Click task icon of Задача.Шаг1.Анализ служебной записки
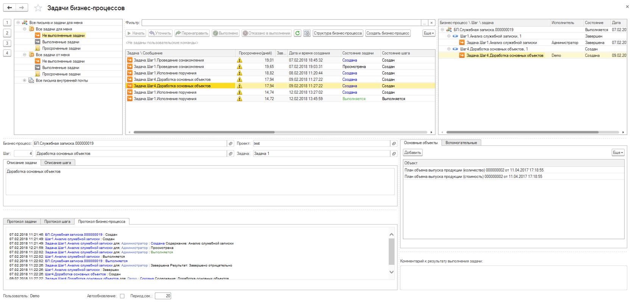 pyautogui.click(x=462, y=43)
